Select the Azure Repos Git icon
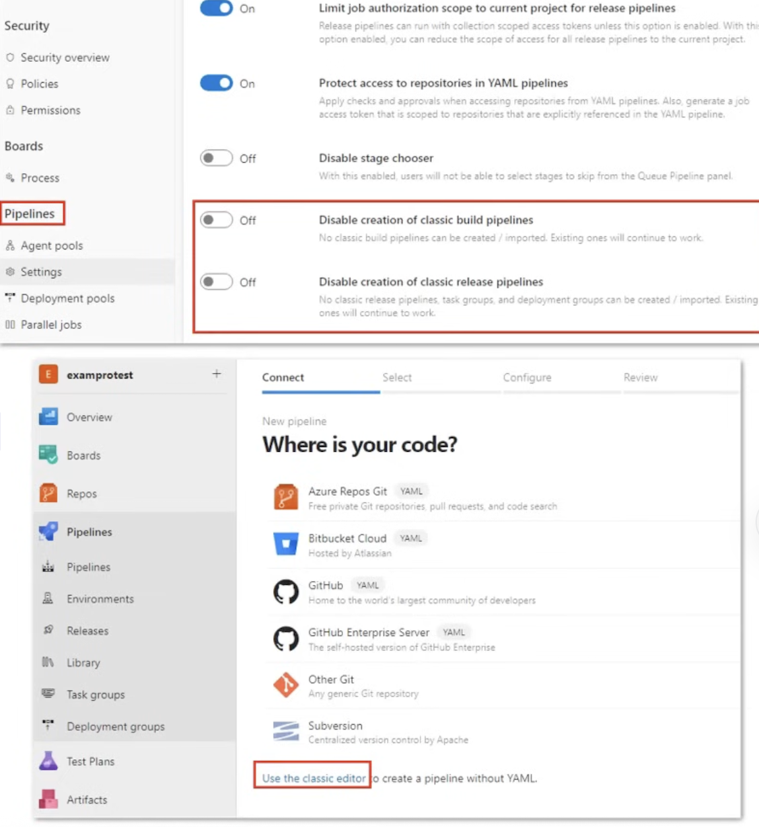Image resolution: width=759 pixels, height=827 pixels. 286,498
